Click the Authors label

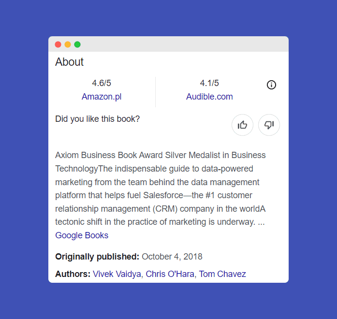[x=73, y=274]
